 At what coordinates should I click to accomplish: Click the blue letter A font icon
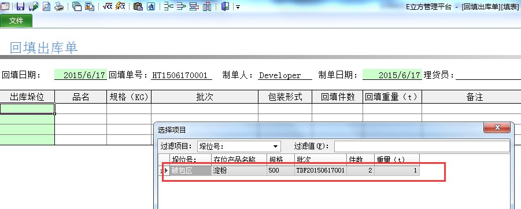[151, 6]
